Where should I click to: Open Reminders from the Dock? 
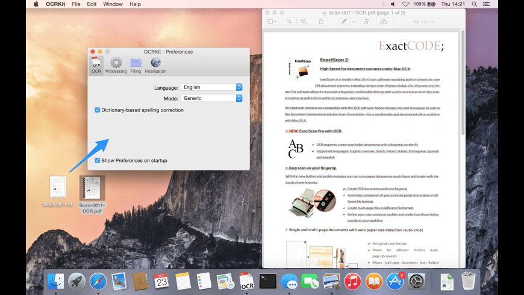(204, 281)
